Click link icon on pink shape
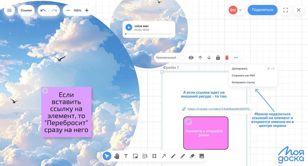Image resolution: width=308 pixels, height=166 pixels. [188, 122]
